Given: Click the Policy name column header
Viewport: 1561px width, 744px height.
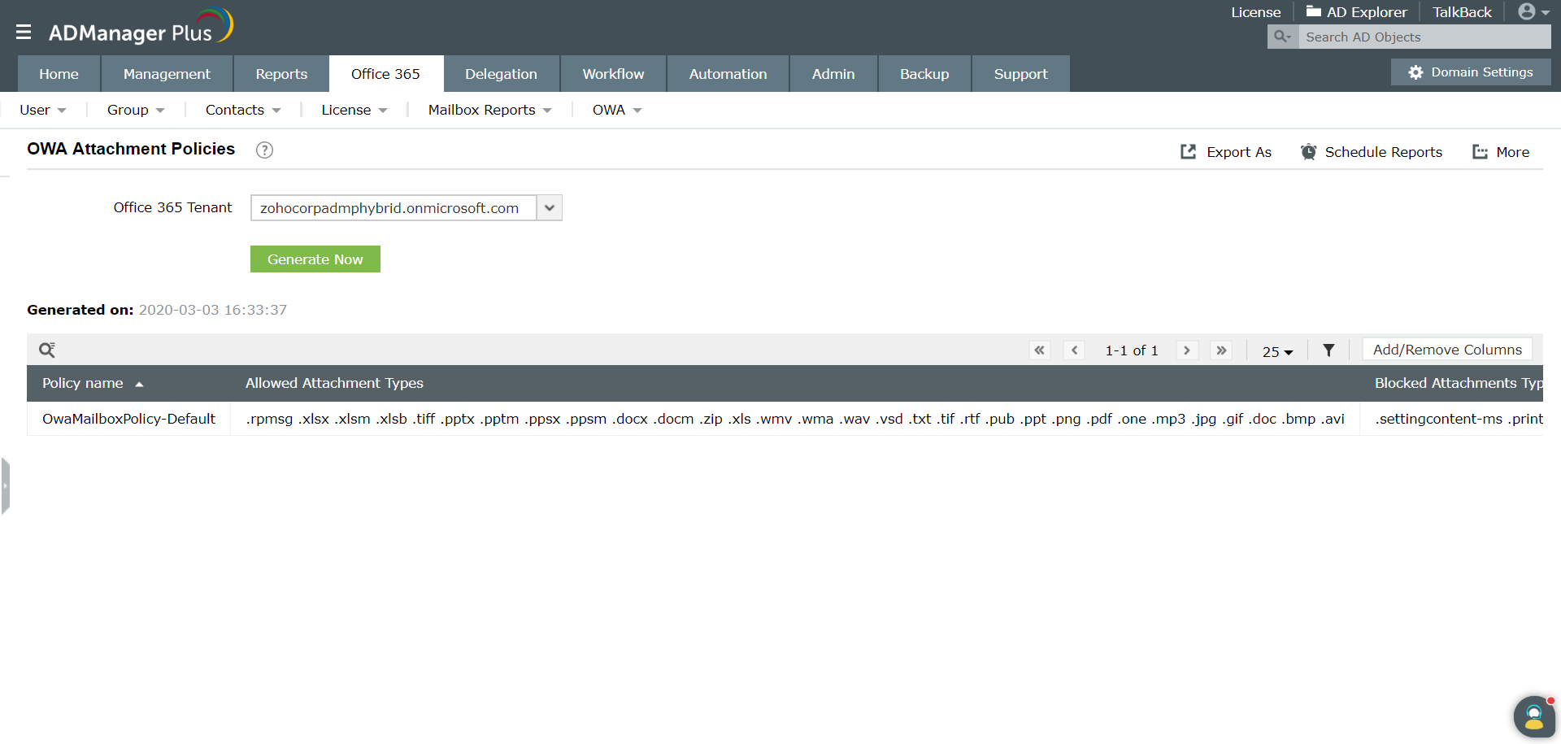Looking at the screenshot, I should [x=83, y=383].
